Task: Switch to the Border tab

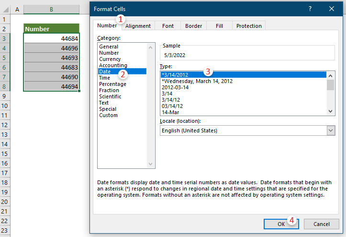Action: click(193, 26)
